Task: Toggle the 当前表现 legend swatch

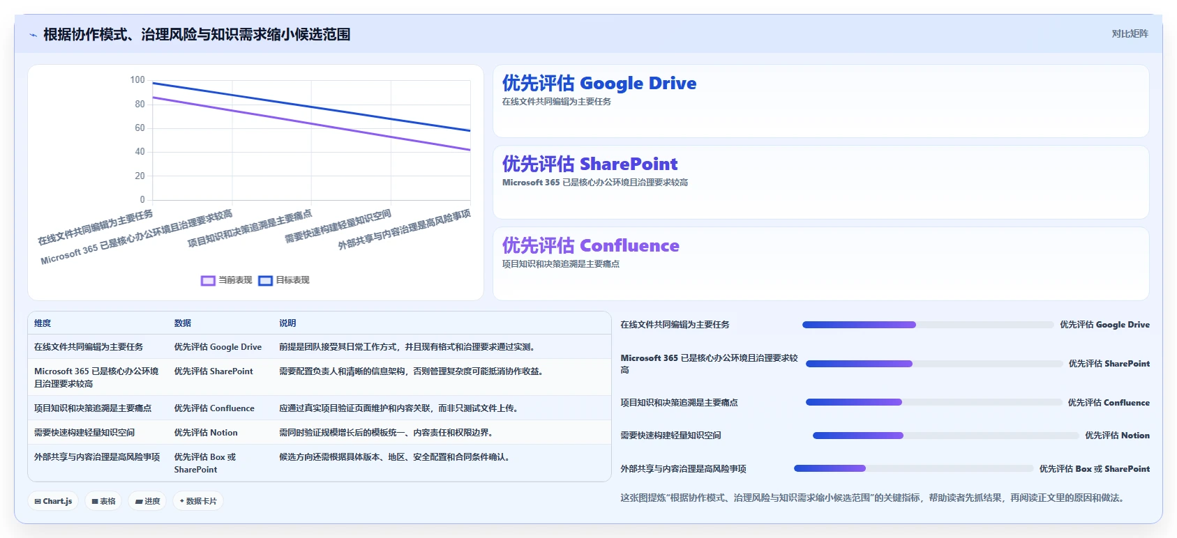Action: pyautogui.click(x=208, y=280)
